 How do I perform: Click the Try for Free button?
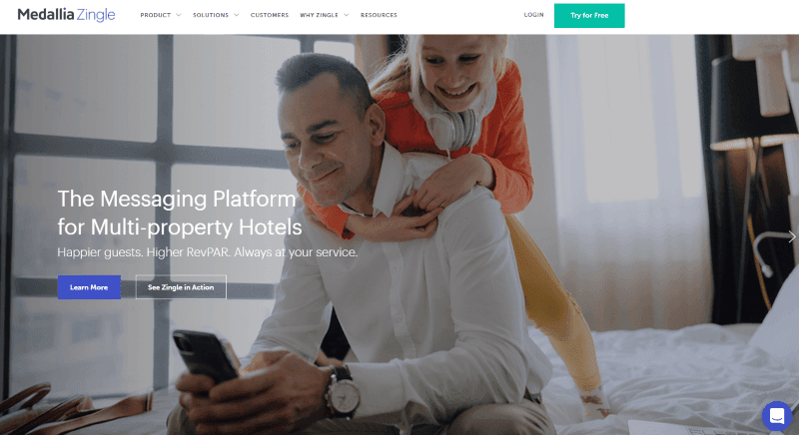click(589, 16)
